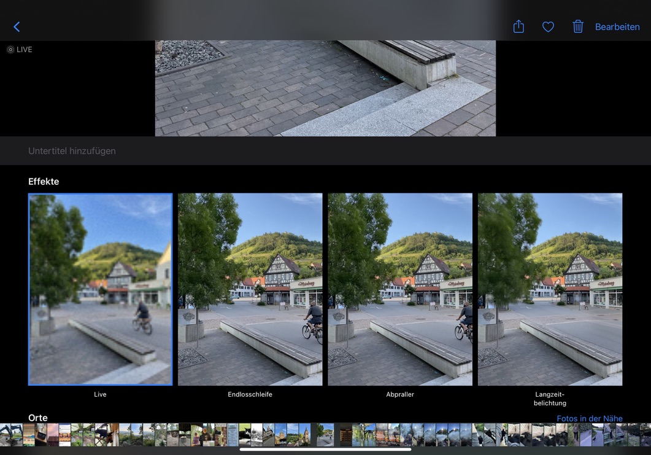
Task: Select the Abpraller effect thumbnail
Action: click(x=400, y=289)
